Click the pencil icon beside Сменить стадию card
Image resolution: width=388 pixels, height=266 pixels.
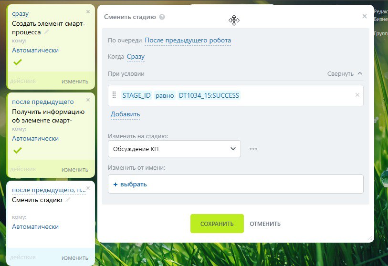click(68, 200)
